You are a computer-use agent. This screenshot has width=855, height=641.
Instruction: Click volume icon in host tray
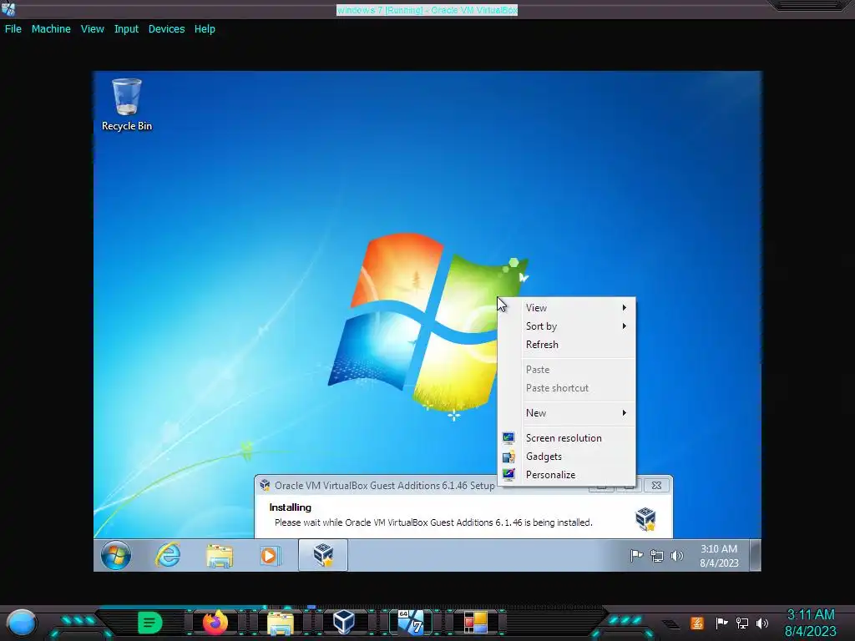(x=762, y=623)
